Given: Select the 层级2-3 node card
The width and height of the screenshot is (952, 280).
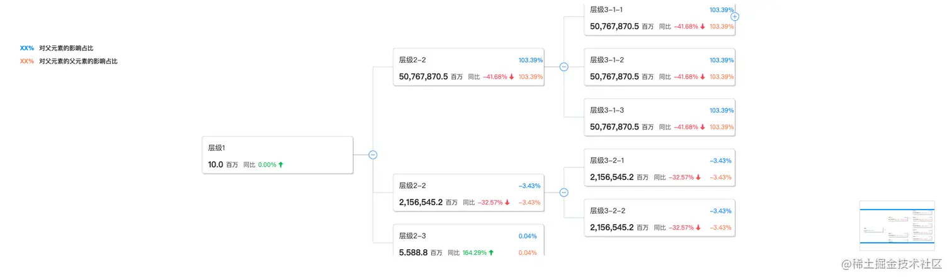Looking at the screenshot, I should [468, 240].
